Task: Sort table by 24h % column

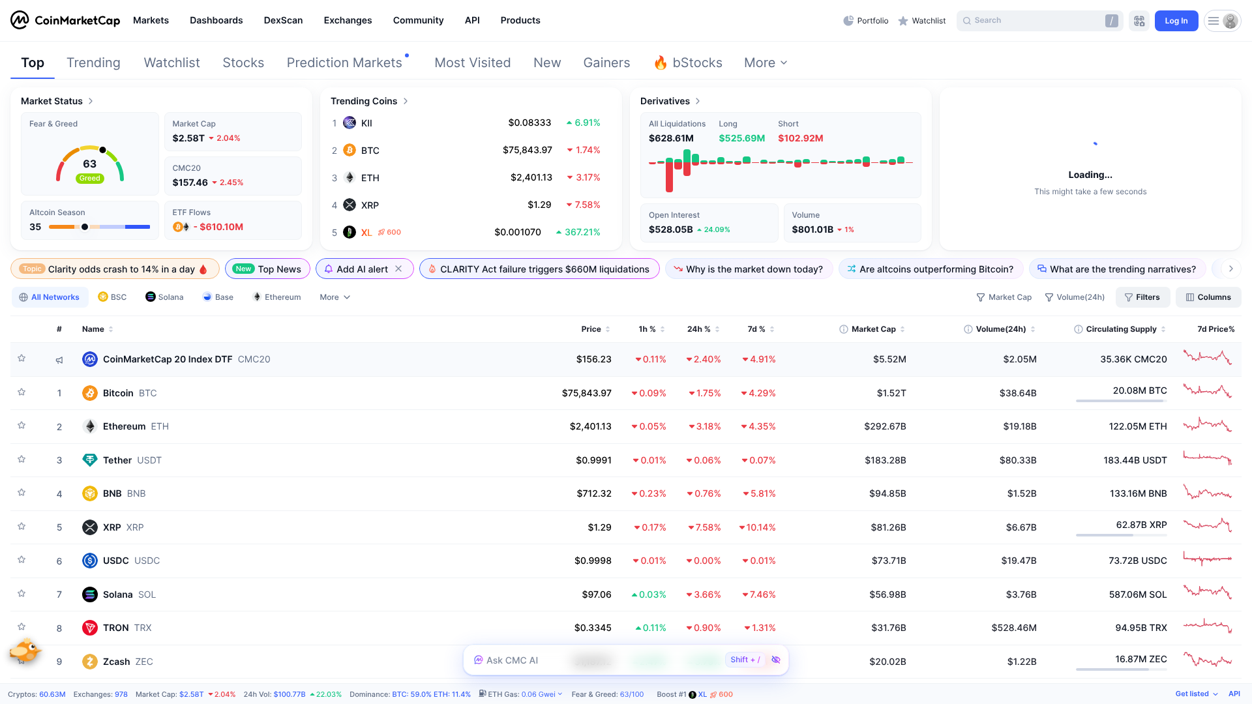Action: click(703, 329)
